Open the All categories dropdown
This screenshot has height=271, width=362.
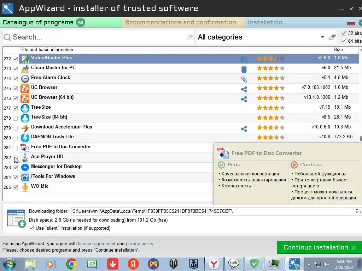322,37
